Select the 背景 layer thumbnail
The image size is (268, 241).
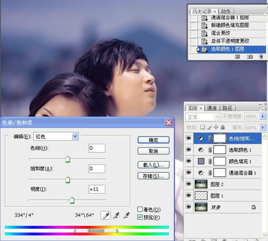click(201, 207)
